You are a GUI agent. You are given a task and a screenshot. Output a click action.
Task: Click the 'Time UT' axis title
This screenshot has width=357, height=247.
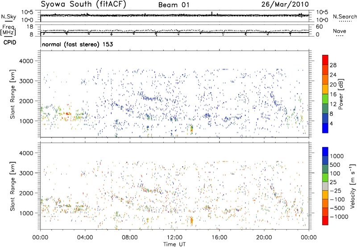(174, 244)
